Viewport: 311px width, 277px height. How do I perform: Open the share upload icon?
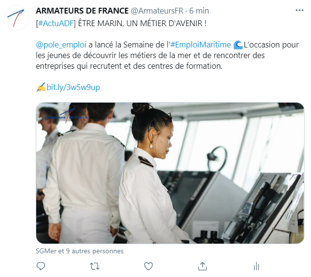tap(202, 266)
